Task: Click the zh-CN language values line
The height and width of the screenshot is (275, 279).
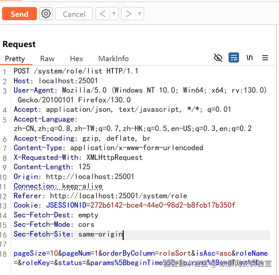Action: [x=133, y=128]
